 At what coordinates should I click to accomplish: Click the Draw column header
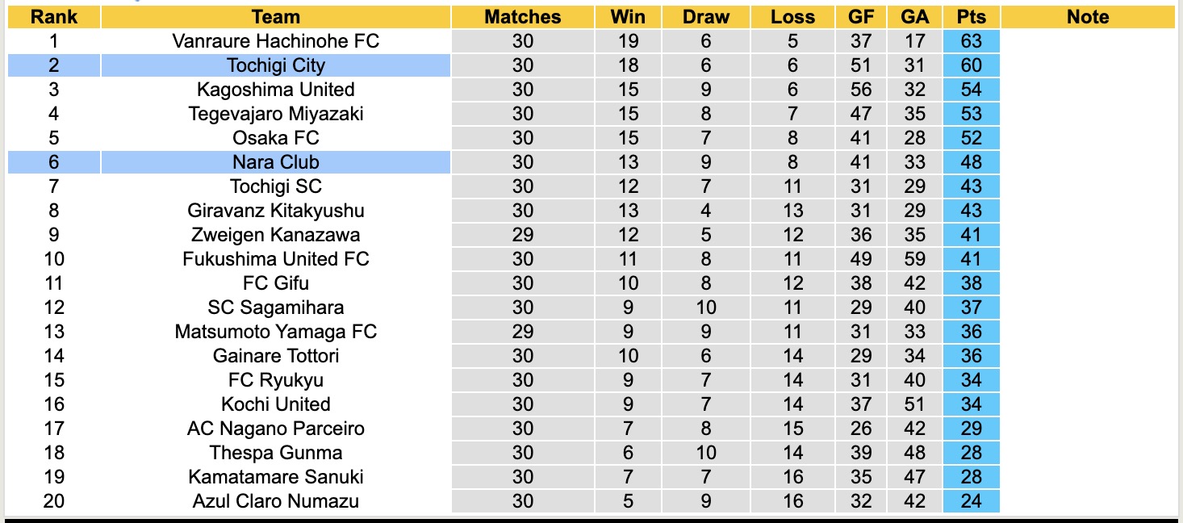pos(705,17)
